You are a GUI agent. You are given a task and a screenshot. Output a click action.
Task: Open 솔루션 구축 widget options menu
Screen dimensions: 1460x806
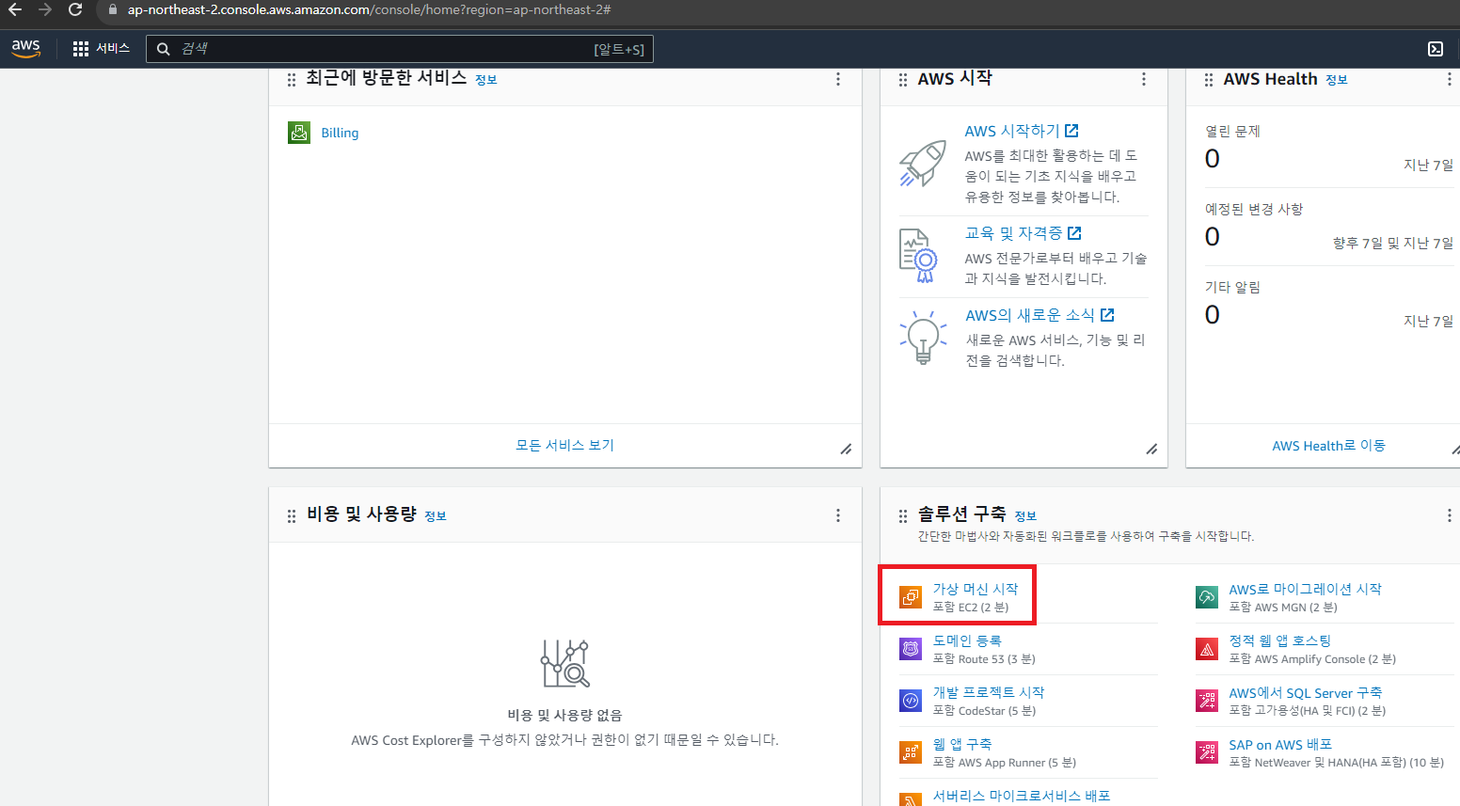point(1449,515)
